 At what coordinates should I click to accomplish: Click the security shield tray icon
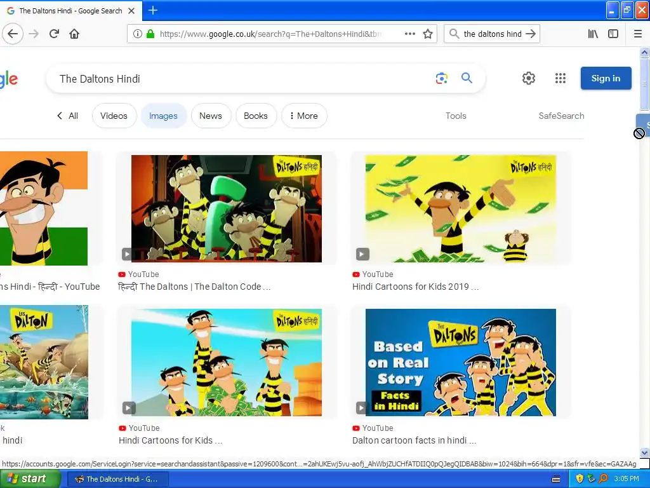click(580, 478)
